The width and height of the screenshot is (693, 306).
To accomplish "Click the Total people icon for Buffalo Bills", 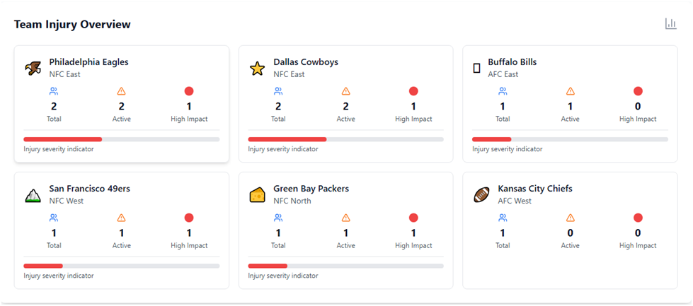I will [503, 91].
